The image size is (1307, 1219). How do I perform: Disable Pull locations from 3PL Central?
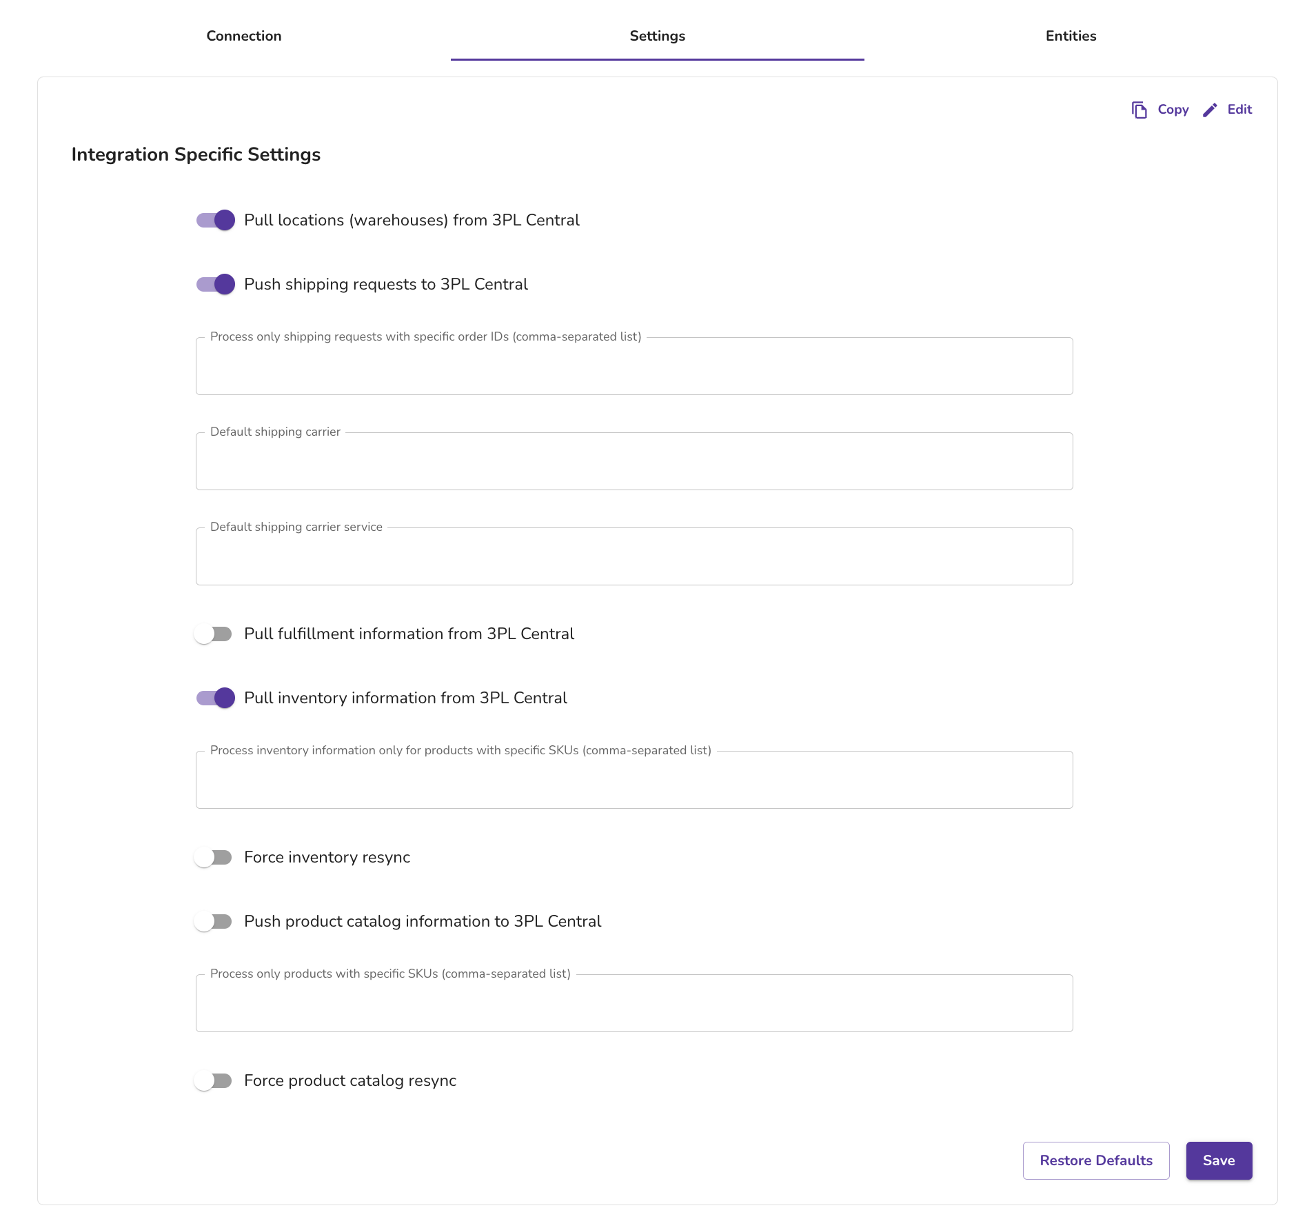point(215,220)
